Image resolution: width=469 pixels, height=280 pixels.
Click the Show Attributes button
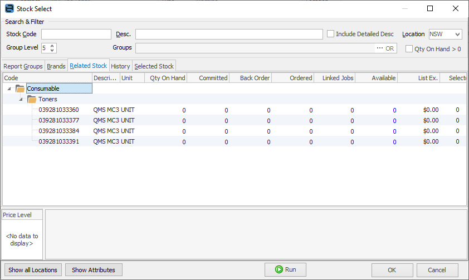coord(94,270)
